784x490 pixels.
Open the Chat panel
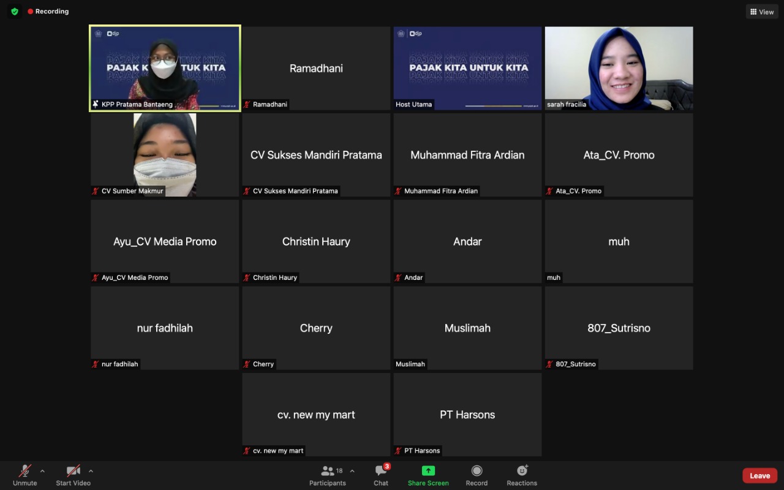click(x=381, y=475)
